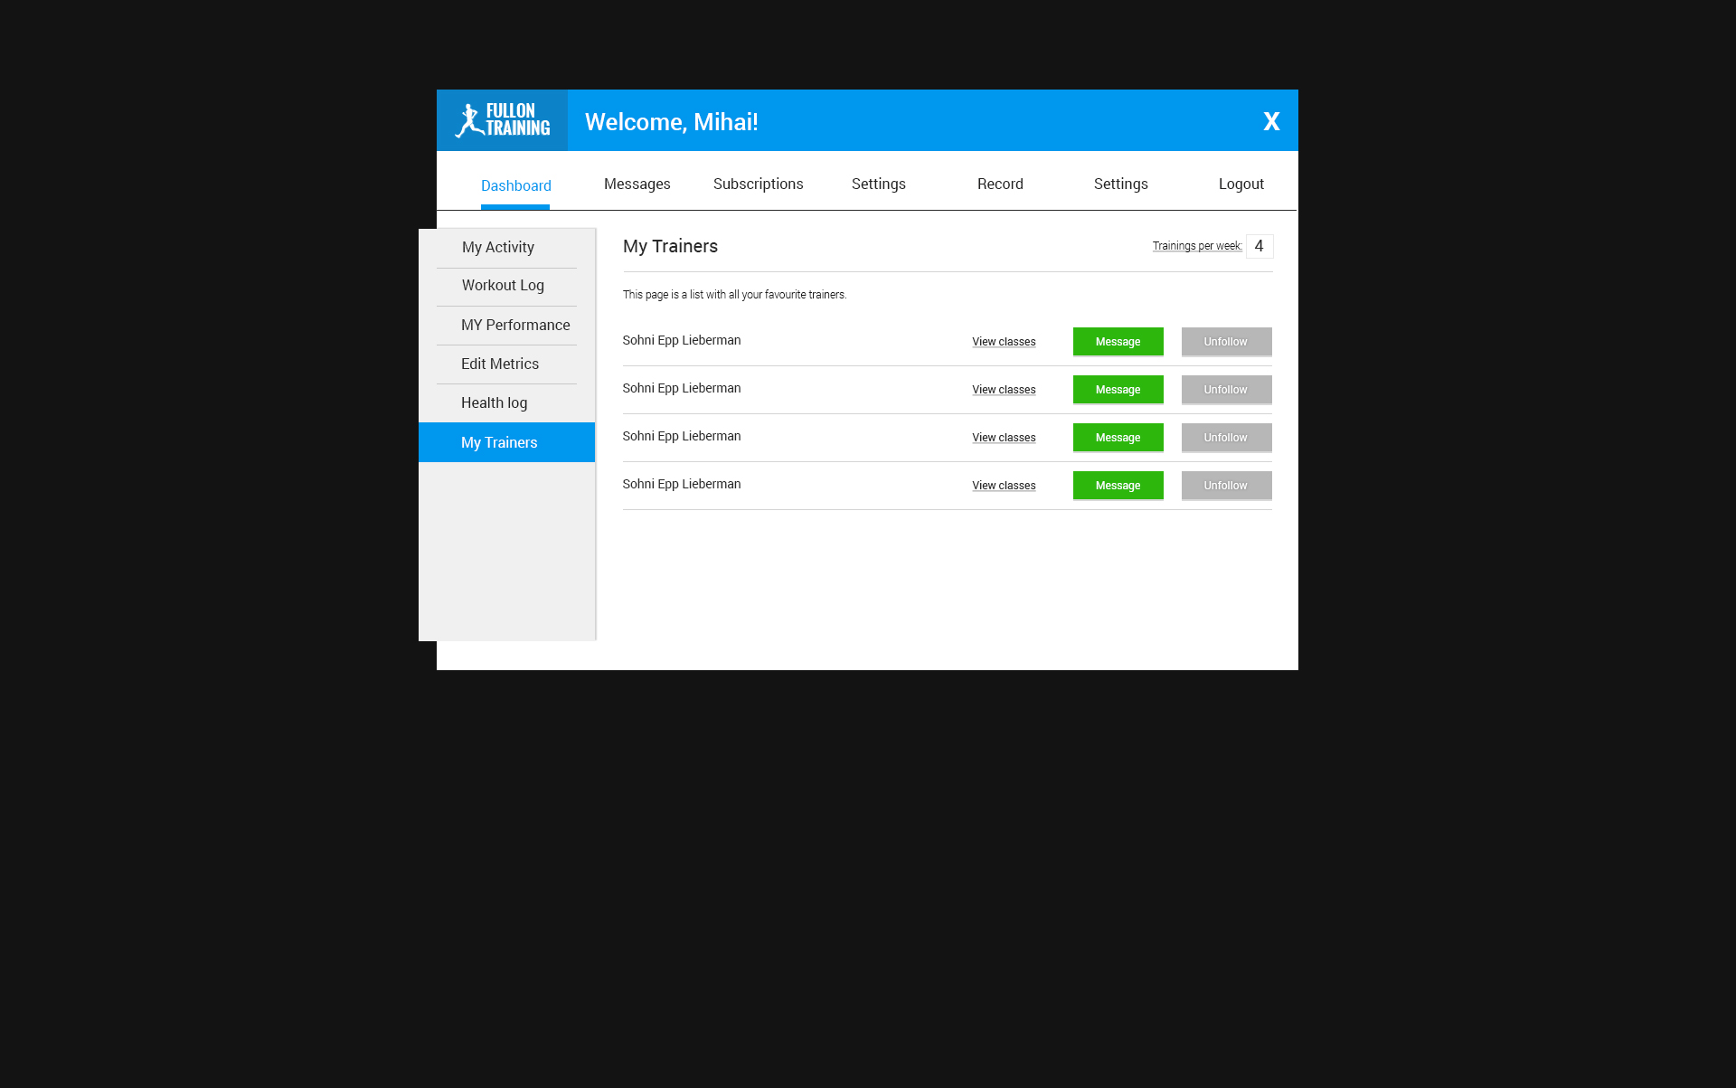Select MY Performance sidebar item
Image resolution: width=1736 pixels, height=1088 pixels.
tap(515, 325)
